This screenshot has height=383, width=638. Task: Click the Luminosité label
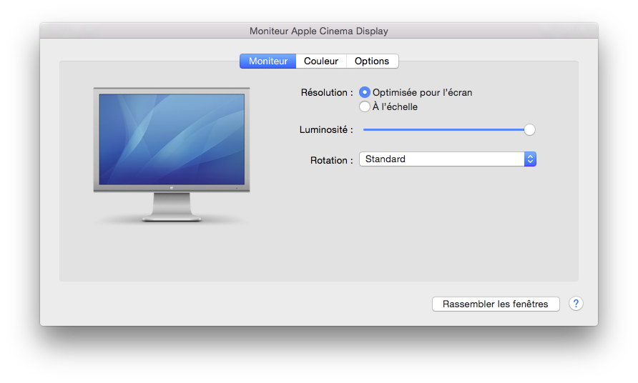click(x=326, y=130)
